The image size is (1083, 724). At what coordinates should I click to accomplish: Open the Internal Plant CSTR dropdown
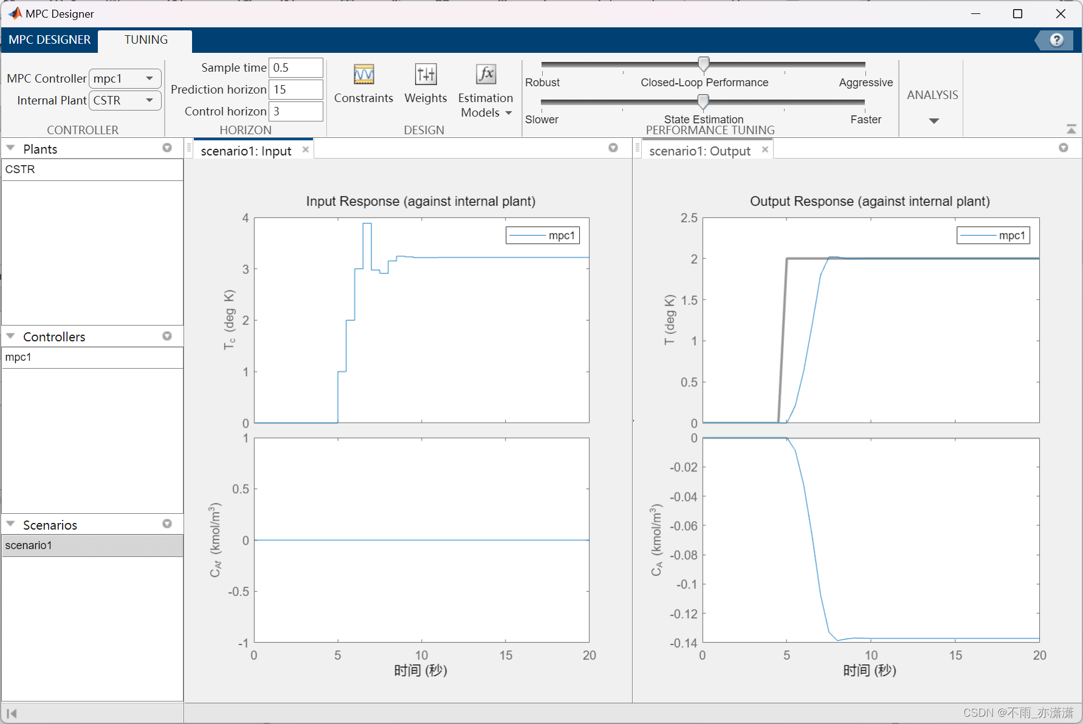(x=125, y=100)
